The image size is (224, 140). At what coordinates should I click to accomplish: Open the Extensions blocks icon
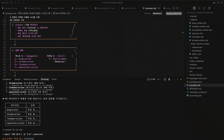coord(209,8)
